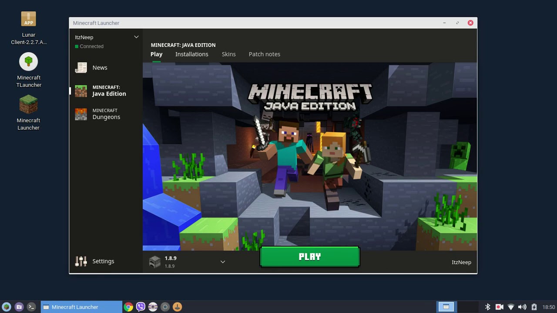Open Viber from the taskbar
Screen dimensions: 557x313
point(141,307)
